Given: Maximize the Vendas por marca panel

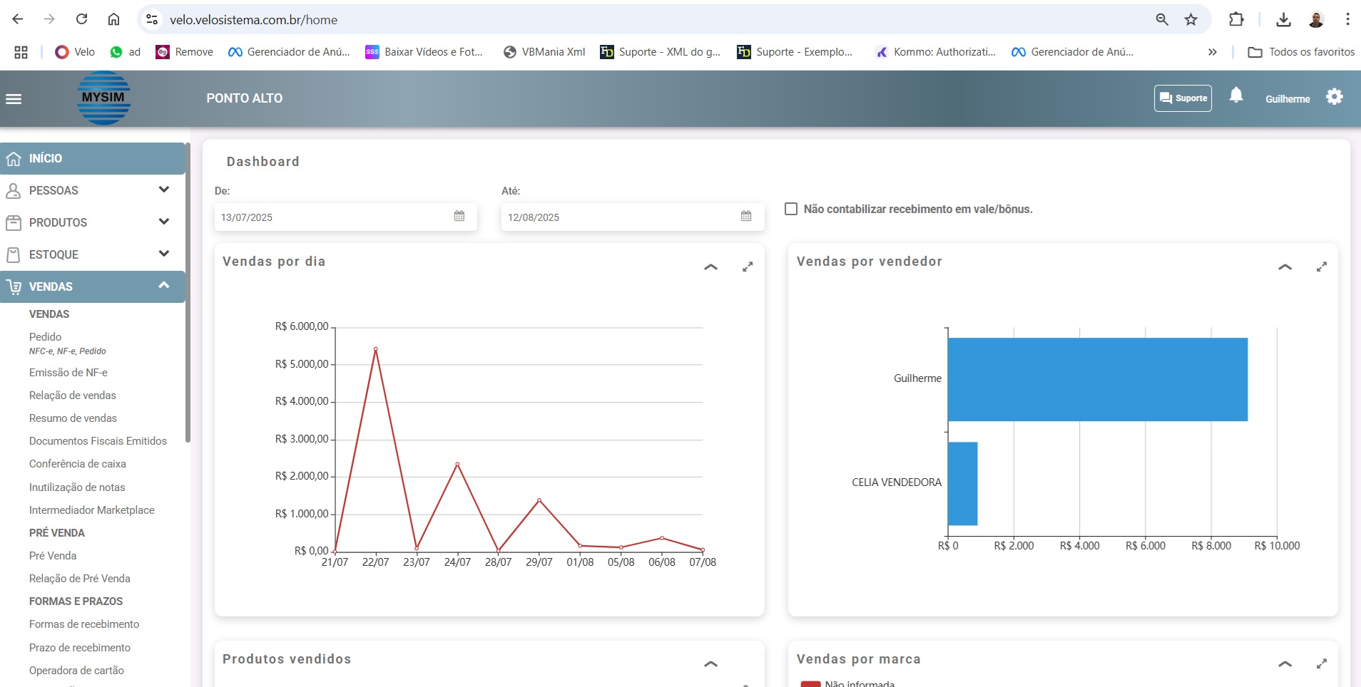Looking at the screenshot, I should 1322,664.
